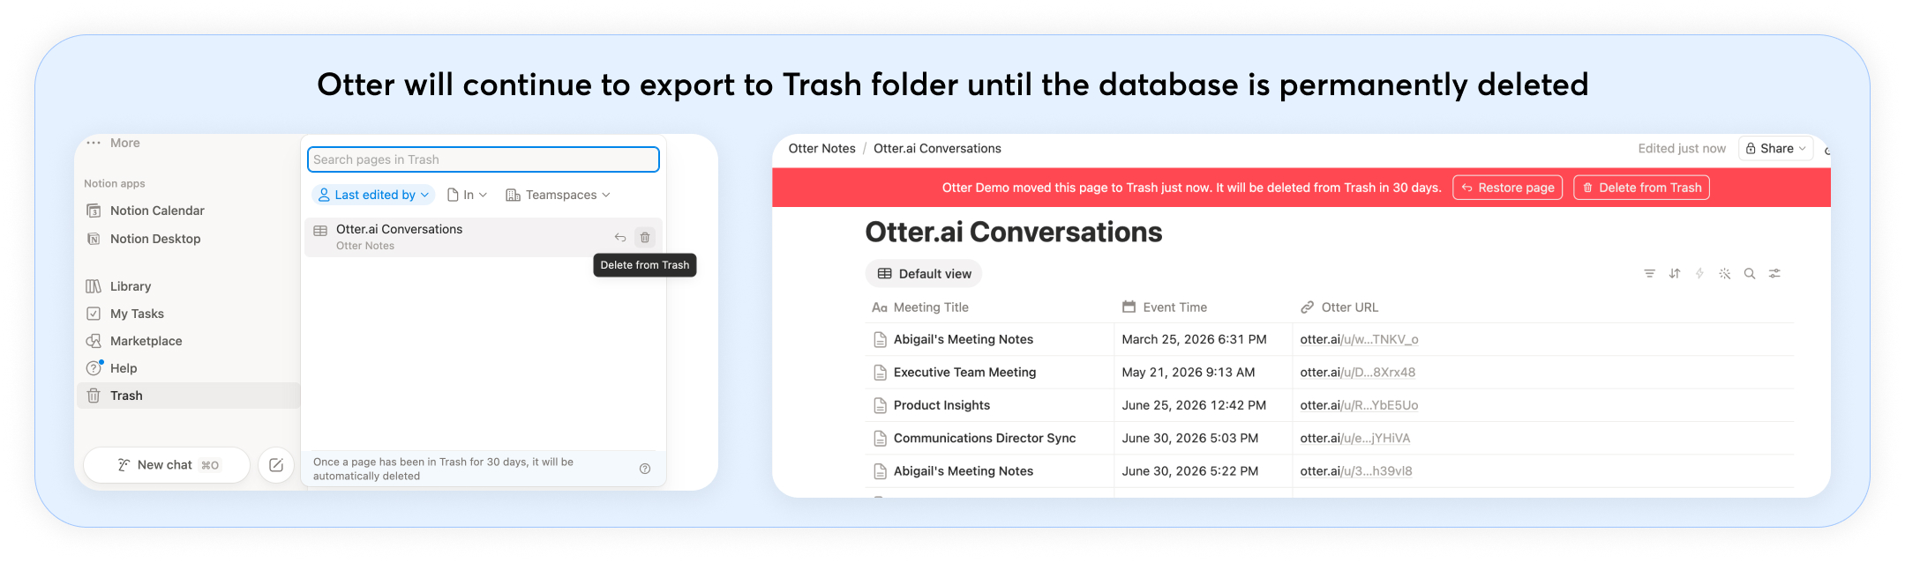
Task: Click the automations lightning icon
Action: coord(1699,274)
